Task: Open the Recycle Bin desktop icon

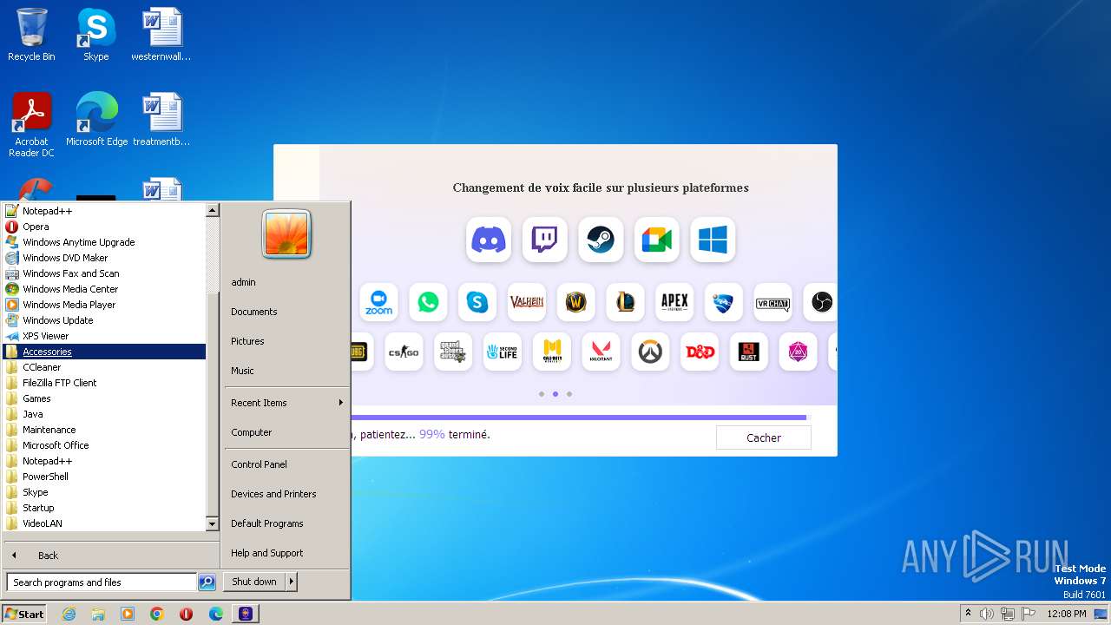Action: [x=31, y=35]
